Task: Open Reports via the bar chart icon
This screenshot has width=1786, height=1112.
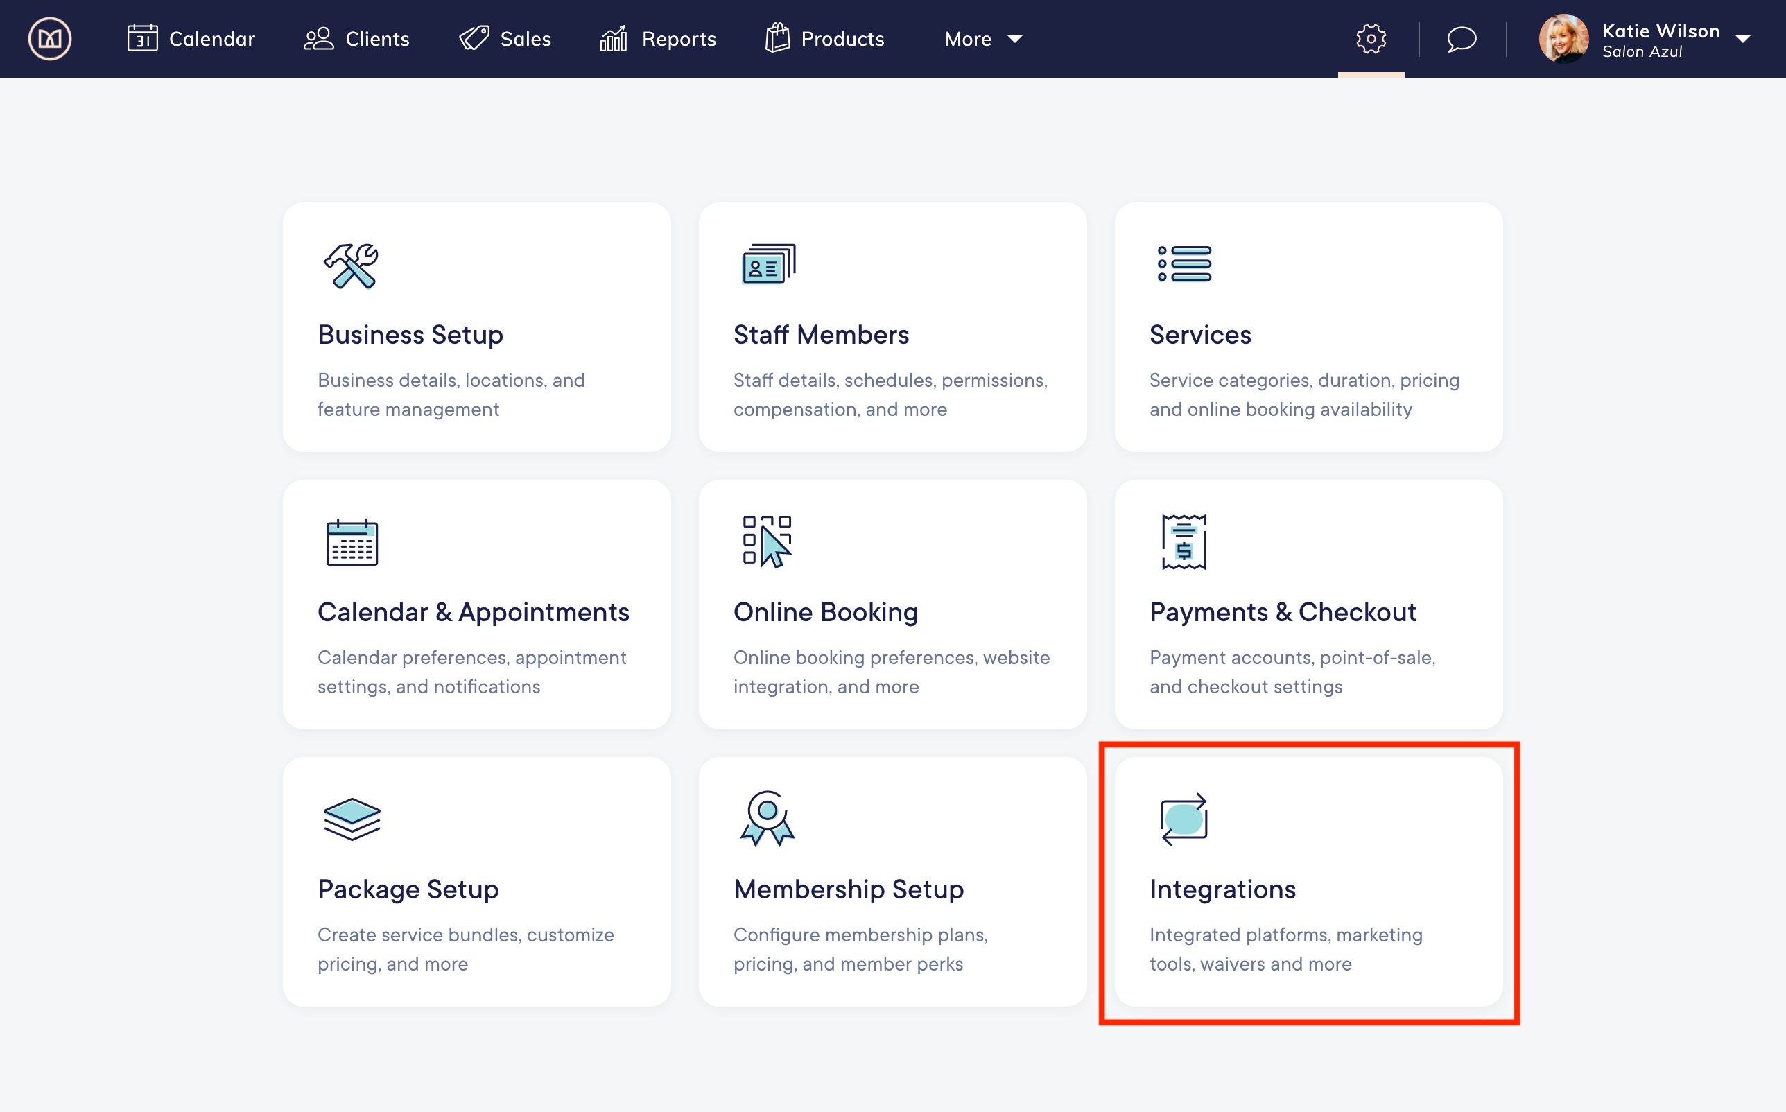Action: (613, 38)
